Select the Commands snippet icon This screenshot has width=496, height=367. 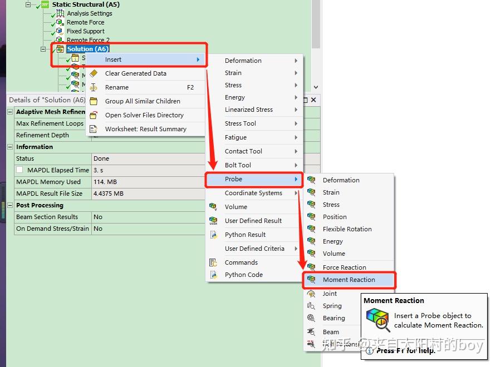point(214,262)
